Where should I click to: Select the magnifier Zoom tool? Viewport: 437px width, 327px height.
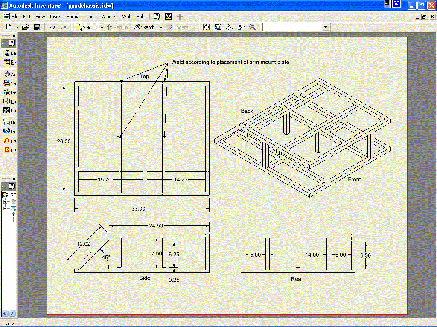253,27
